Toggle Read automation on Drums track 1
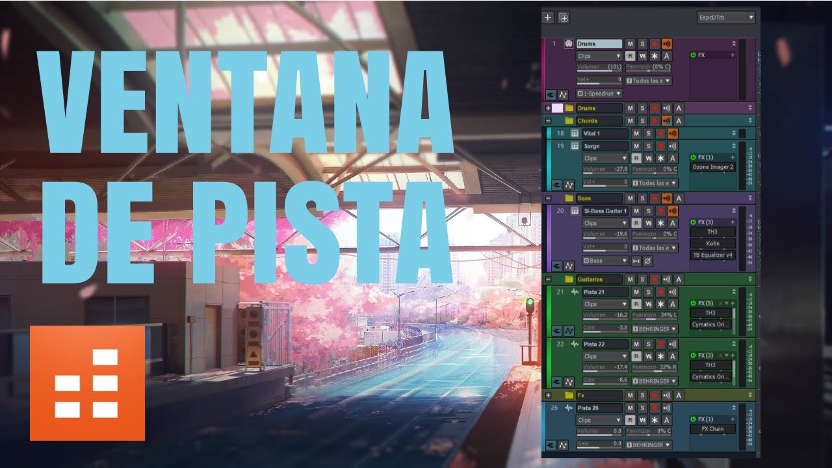This screenshot has height=468, width=832. pyautogui.click(x=629, y=56)
